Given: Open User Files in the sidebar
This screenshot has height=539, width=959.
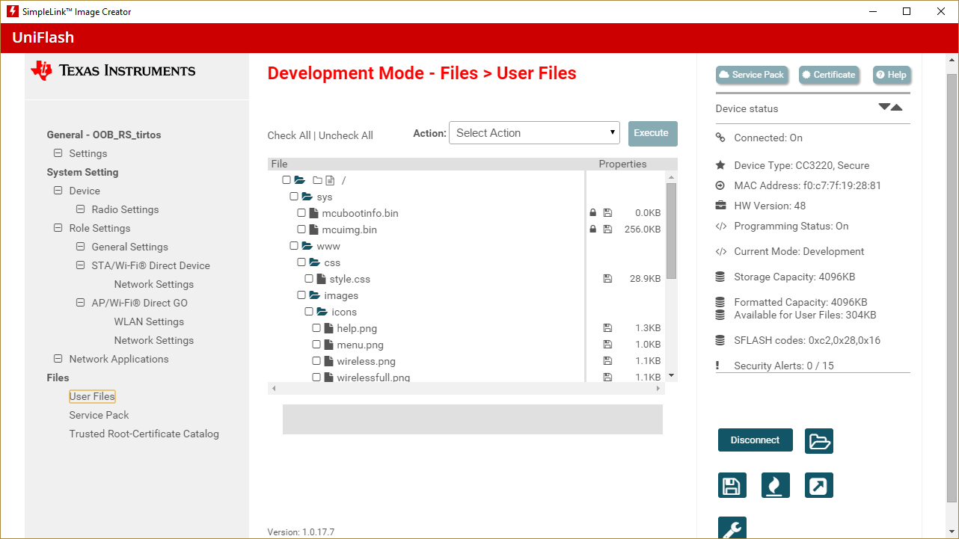Looking at the screenshot, I should (92, 396).
